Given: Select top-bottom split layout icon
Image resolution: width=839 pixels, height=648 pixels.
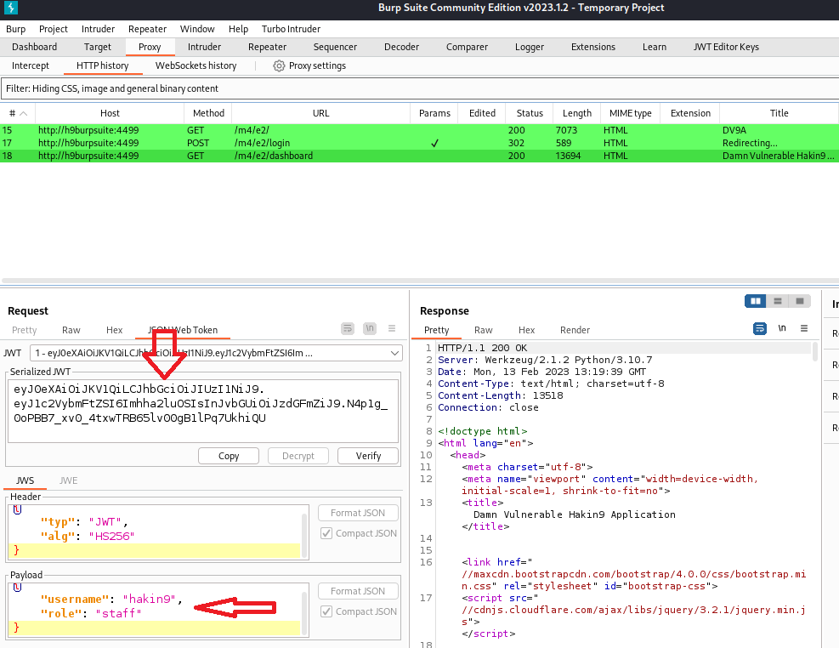Looking at the screenshot, I should [x=778, y=301].
